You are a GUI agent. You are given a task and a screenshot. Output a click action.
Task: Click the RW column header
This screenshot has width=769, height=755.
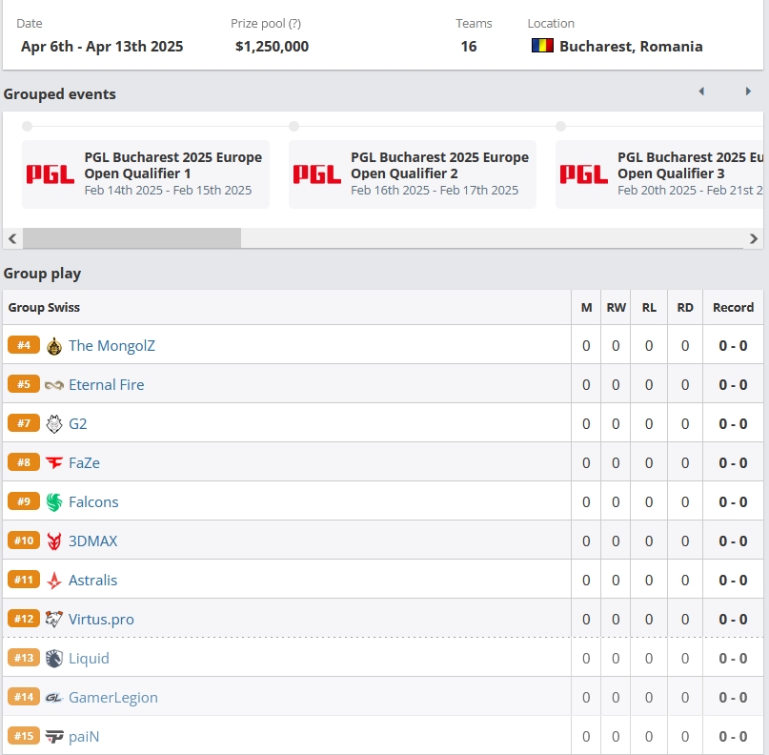[616, 307]
